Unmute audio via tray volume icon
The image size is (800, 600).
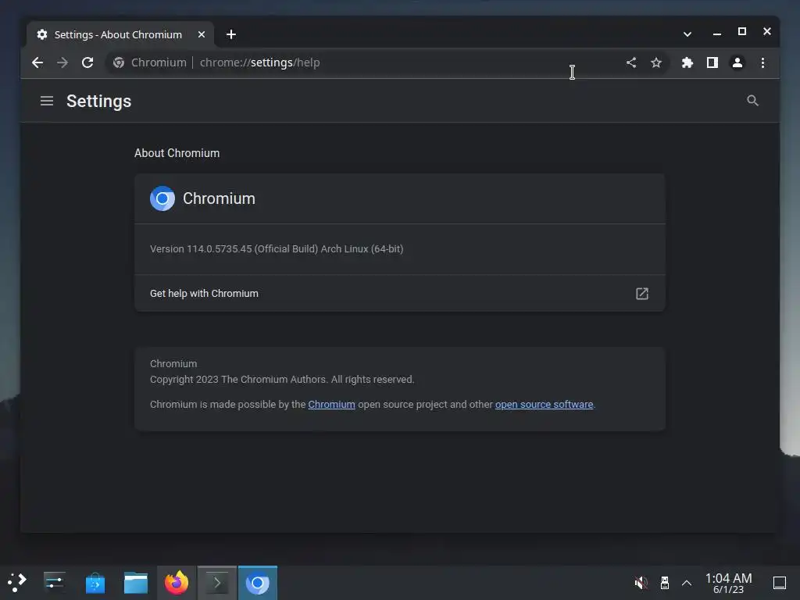[641, 582]
